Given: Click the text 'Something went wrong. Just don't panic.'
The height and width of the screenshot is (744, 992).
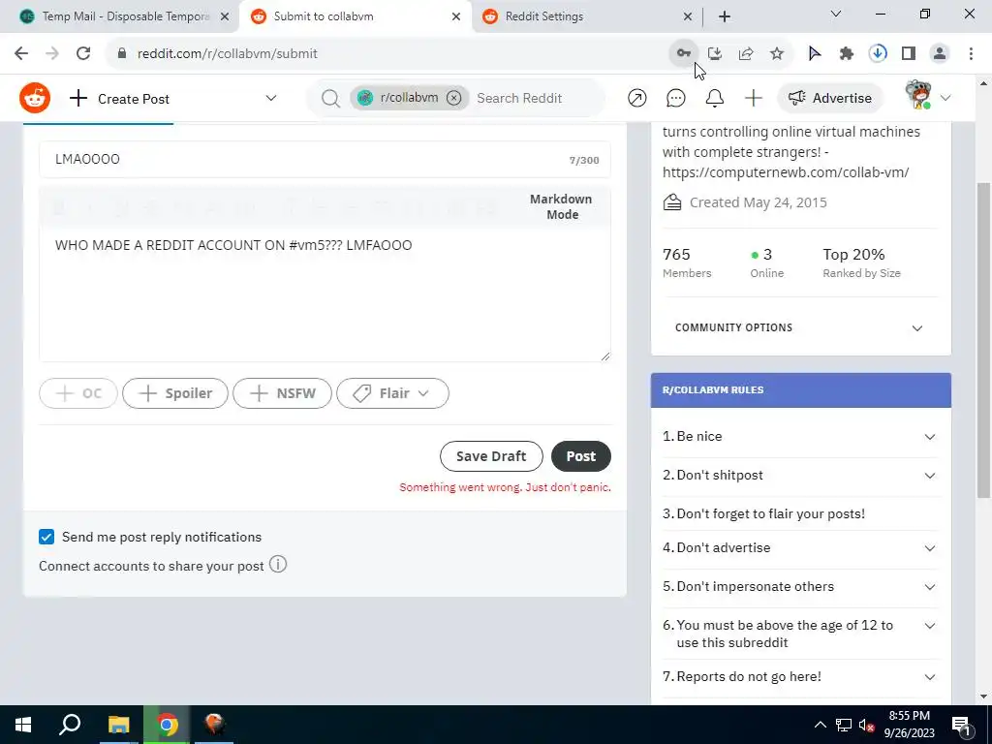Looking at the screenshot, I should (x=505, y=488).
